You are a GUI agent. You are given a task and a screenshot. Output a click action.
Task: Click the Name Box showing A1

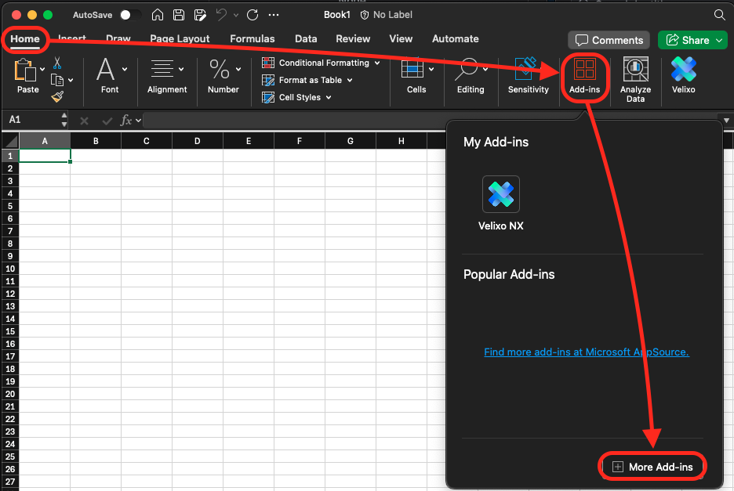[31, 120]
